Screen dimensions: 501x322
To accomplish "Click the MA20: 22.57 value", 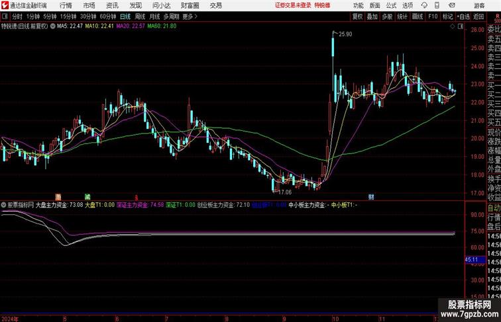I will click(131, 26).
